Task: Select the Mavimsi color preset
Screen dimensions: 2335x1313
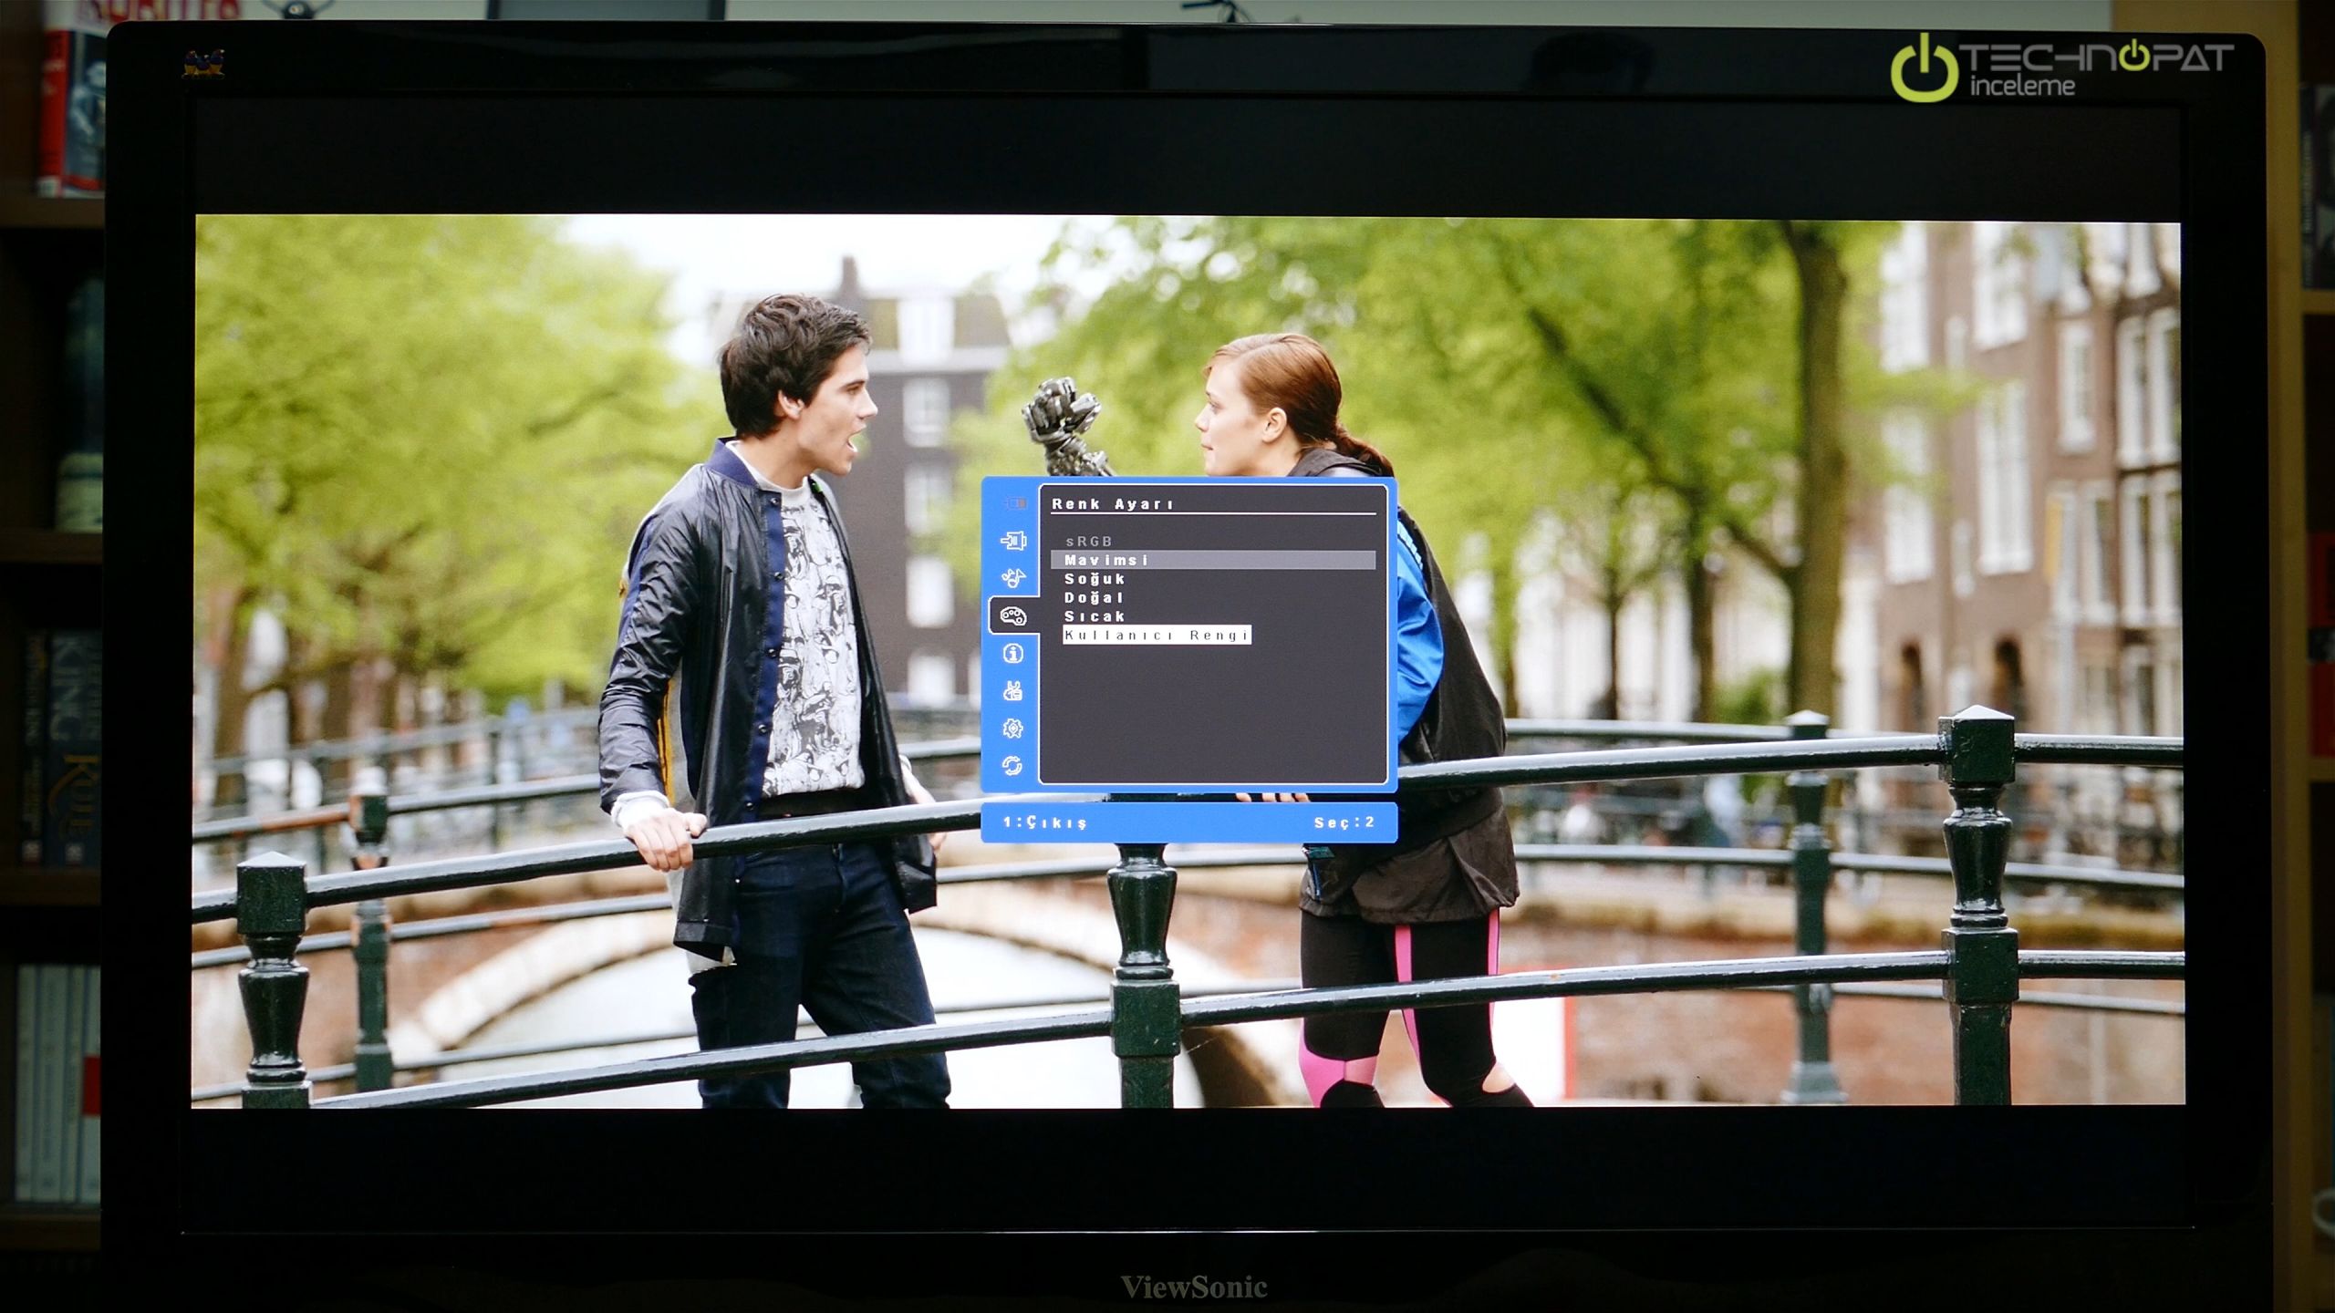Action: (x=1106, y=560)
